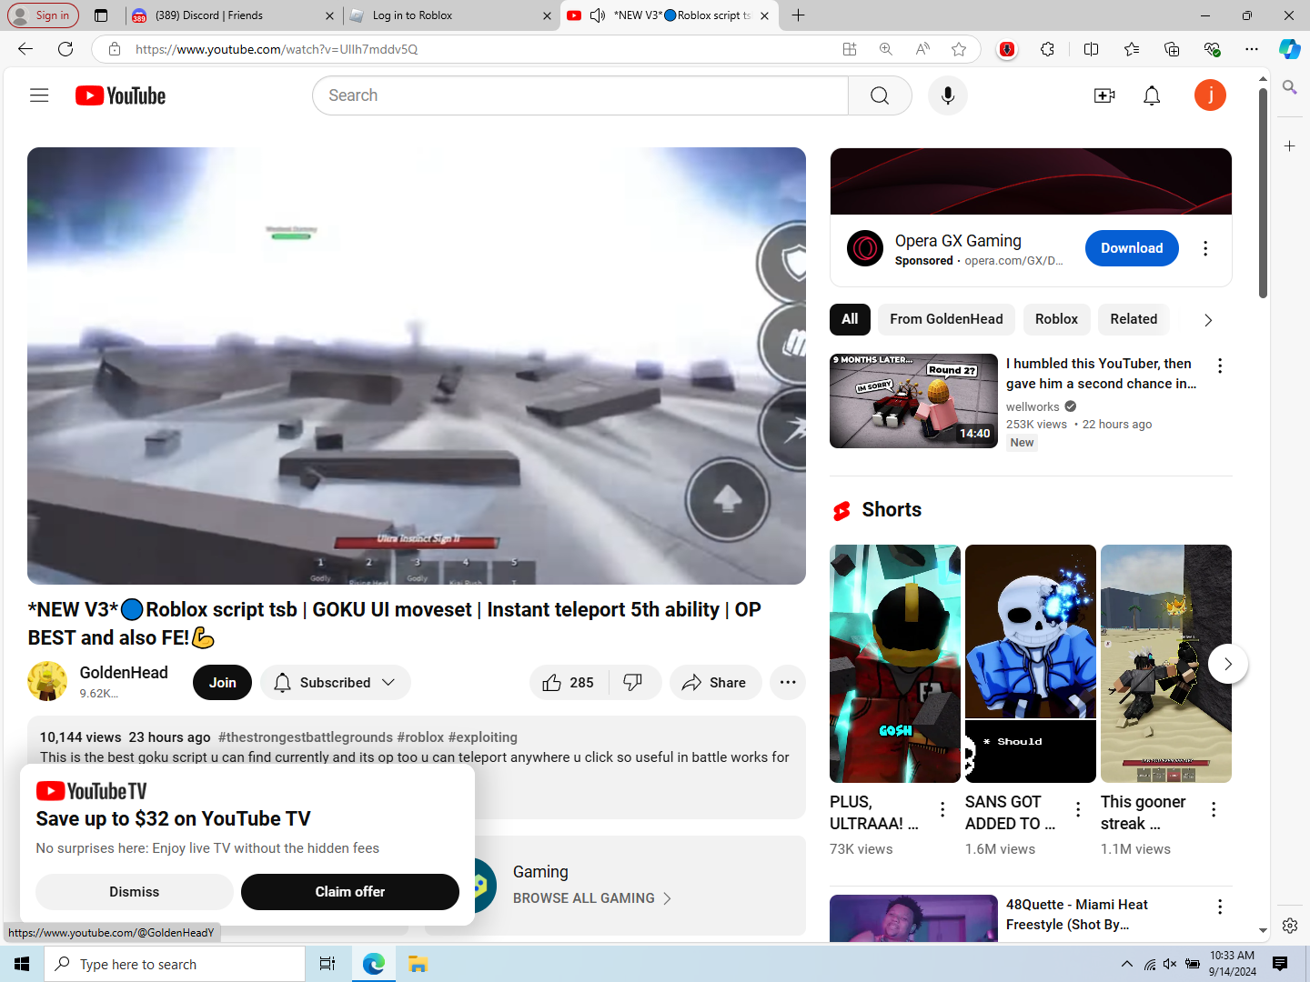Open Copilot sidebar icon
The height and width of the screenshot is (982, 1310).
coord(1289,49)
